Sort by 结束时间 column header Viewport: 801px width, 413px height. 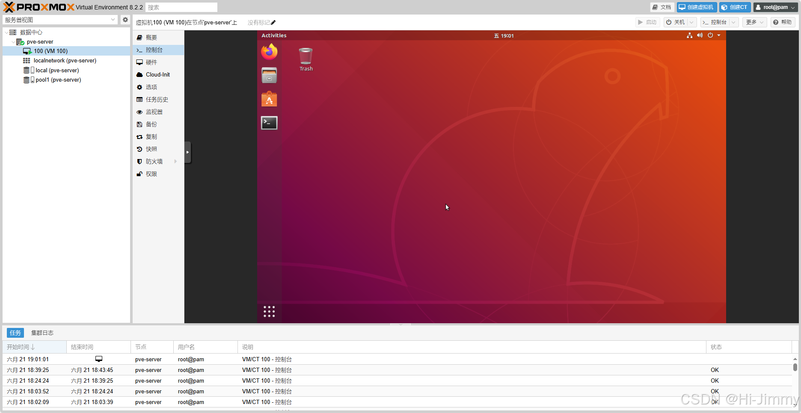[x=98, y=347]
